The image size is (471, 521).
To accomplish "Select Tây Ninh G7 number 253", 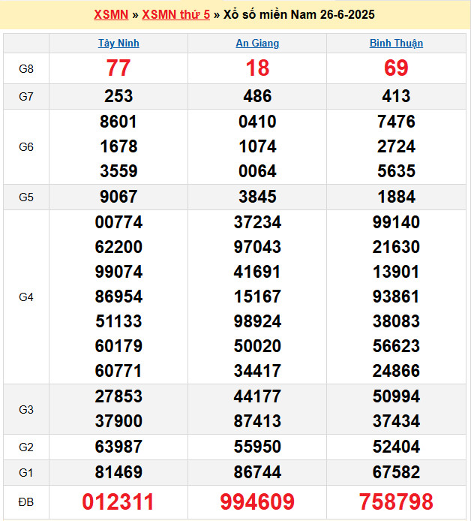I will 118,96.
